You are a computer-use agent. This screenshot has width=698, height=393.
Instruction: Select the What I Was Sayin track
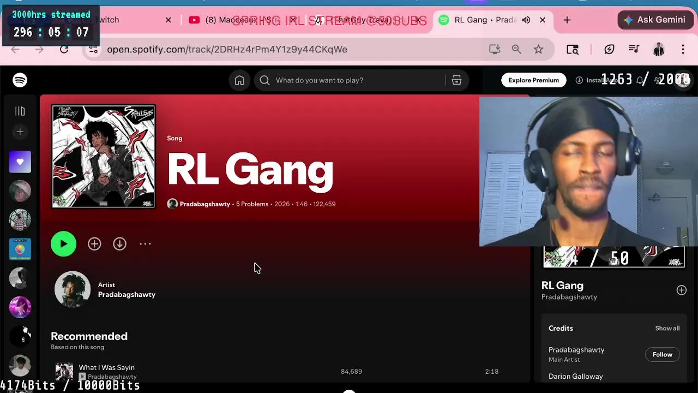point(106,367)
